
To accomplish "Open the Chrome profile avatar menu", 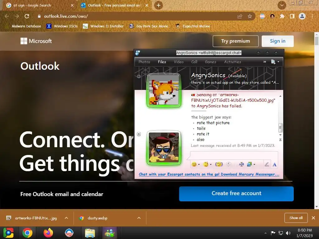I will (302, 16).
